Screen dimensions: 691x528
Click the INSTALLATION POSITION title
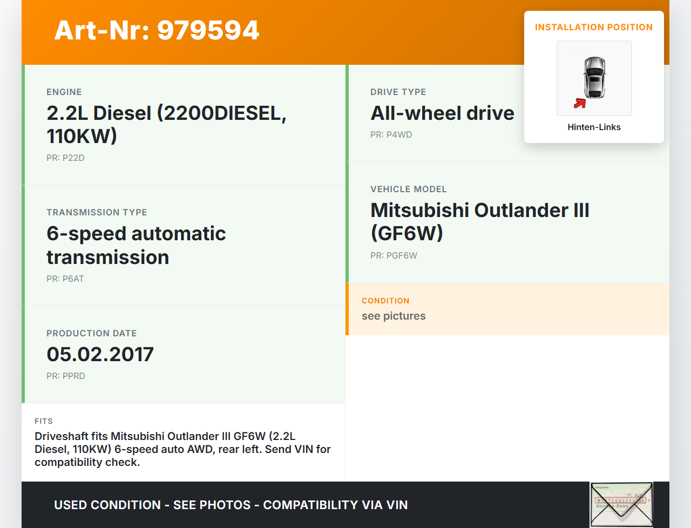click(593, 28)
